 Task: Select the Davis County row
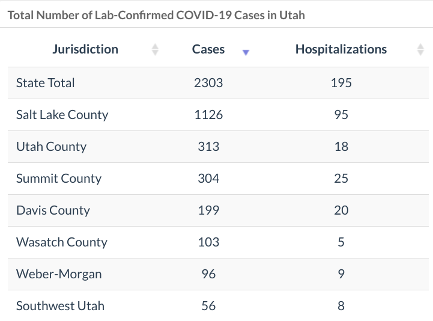pos(53,210)
